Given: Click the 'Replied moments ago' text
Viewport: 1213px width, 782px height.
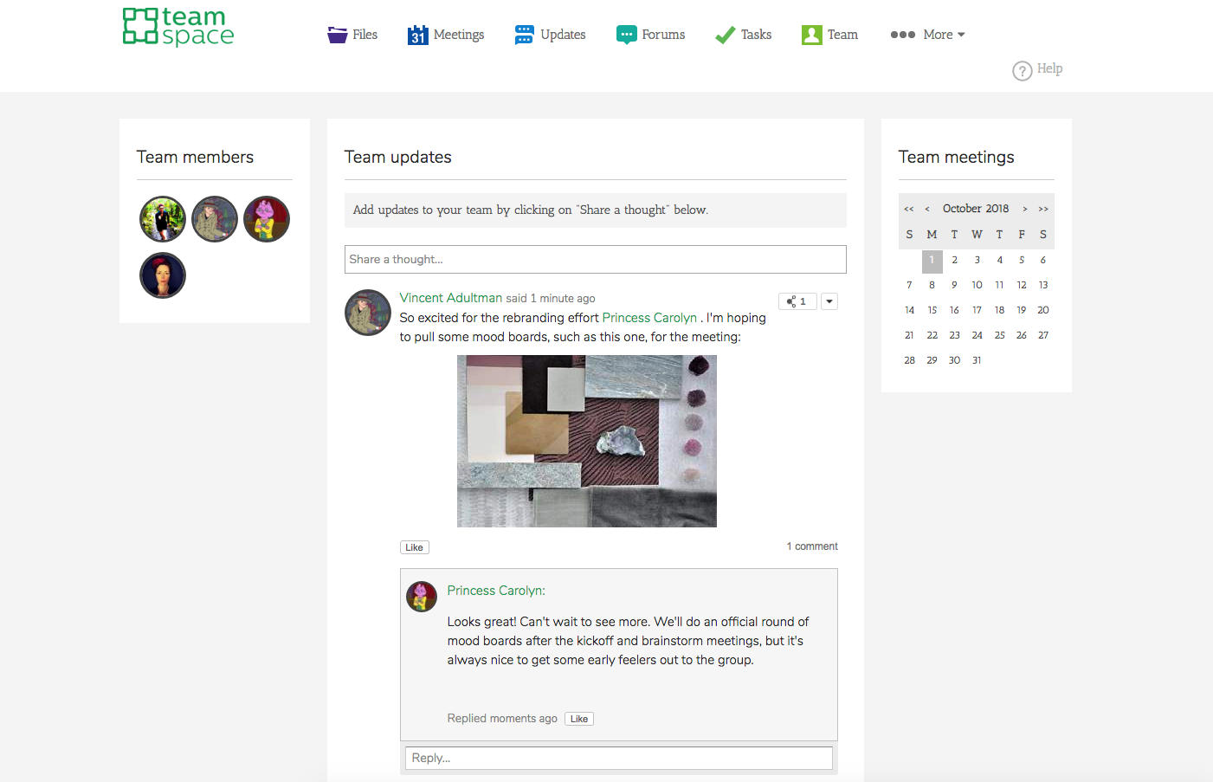Looking at the screenshot, I should pyautogui.click(x=502, y=719).
